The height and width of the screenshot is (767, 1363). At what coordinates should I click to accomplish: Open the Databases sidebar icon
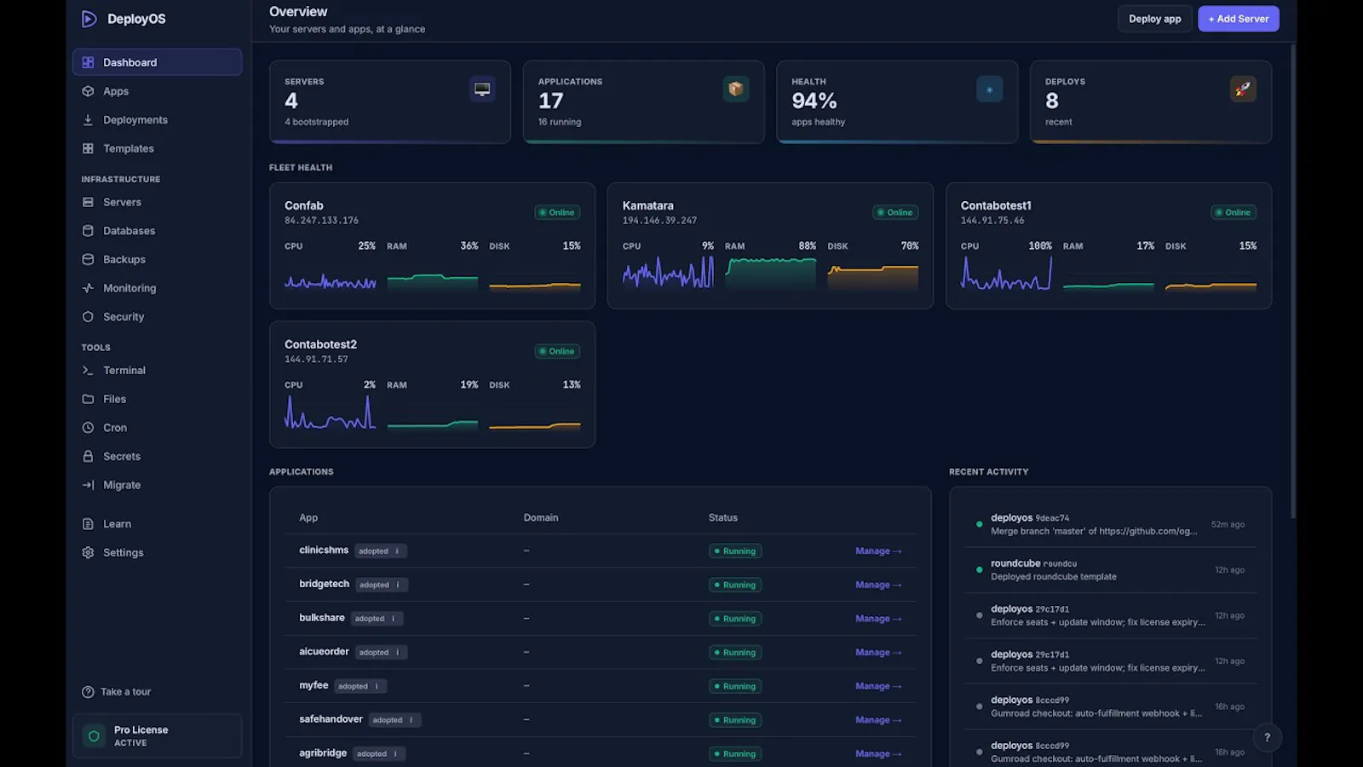[88, 231]
